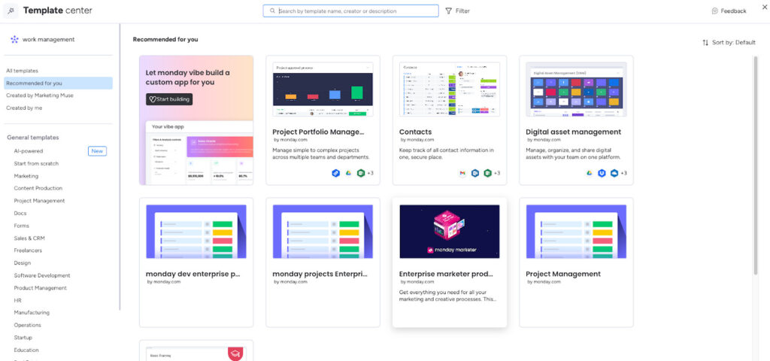The width and height of the screenshot is (770, 361).
Task: Click the Sort by arrows icon
Action: pyautogui.click(x=705, y=43)
